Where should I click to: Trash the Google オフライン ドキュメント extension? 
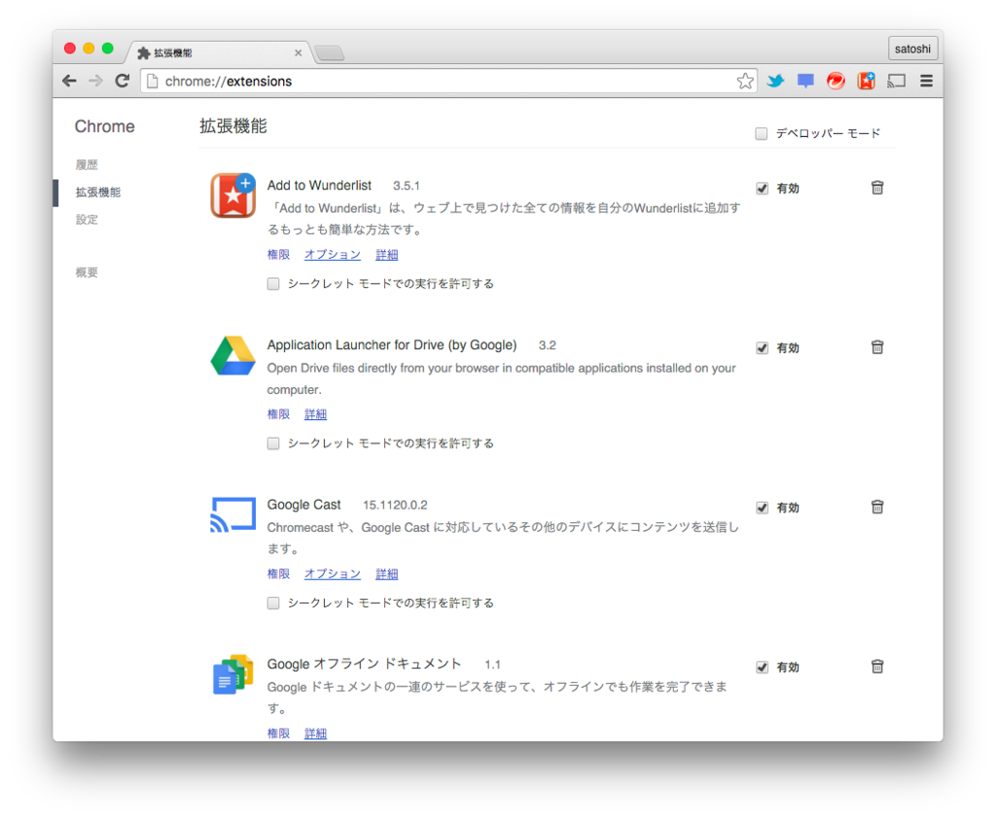pyautogui.click(x=877, y=666)
